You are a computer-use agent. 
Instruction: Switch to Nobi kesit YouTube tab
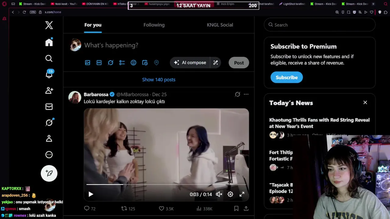[x=64, y=4]
